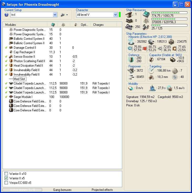This screenshot has height=193, width=192.
Task: Switch to the Active drones tab
Action: click(22, 190)
